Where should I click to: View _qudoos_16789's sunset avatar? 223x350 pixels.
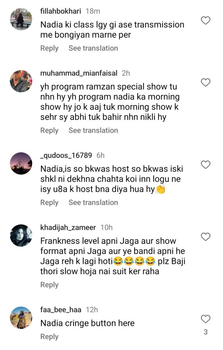click(x=21, y=163)
